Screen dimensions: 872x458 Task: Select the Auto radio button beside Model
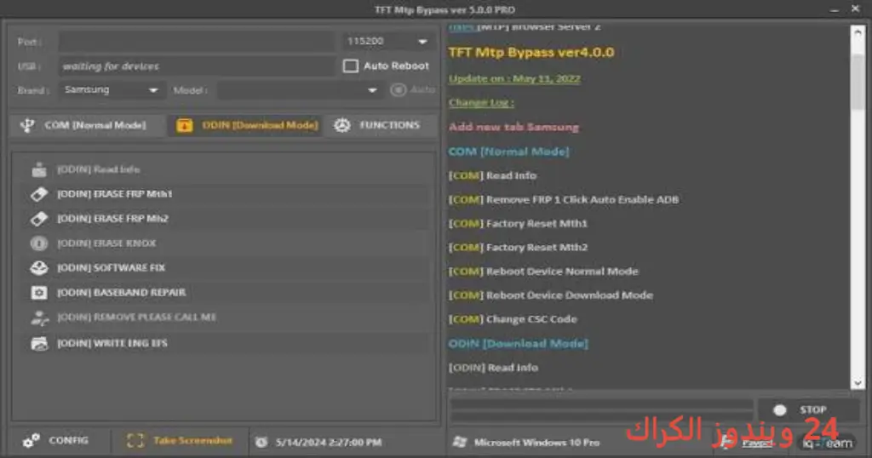399,89
